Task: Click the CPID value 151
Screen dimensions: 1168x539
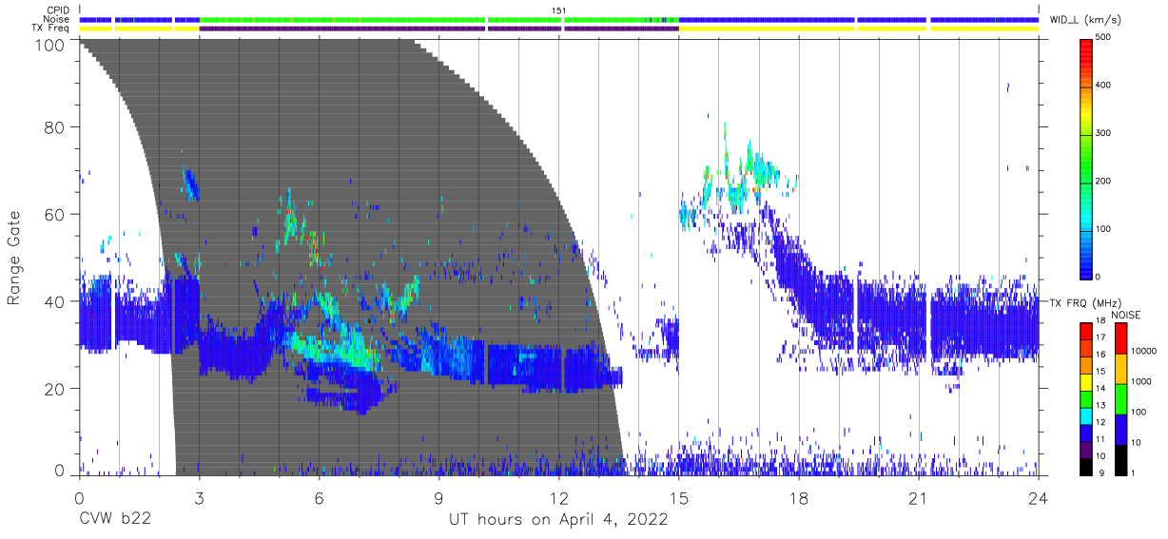Action: point(559,10)
